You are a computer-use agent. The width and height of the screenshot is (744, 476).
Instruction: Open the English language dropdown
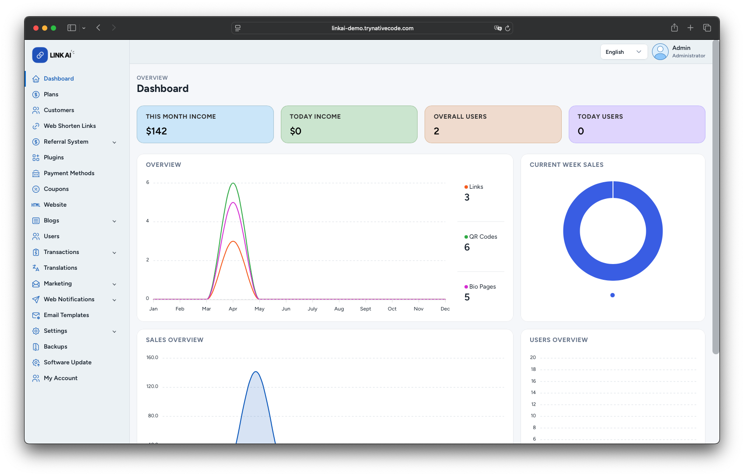point(623,52)
